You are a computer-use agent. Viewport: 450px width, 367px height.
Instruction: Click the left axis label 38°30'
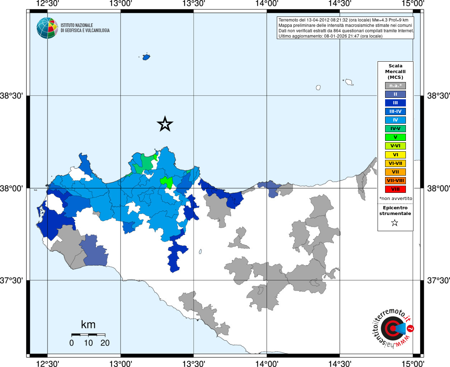tap(11, 96)
